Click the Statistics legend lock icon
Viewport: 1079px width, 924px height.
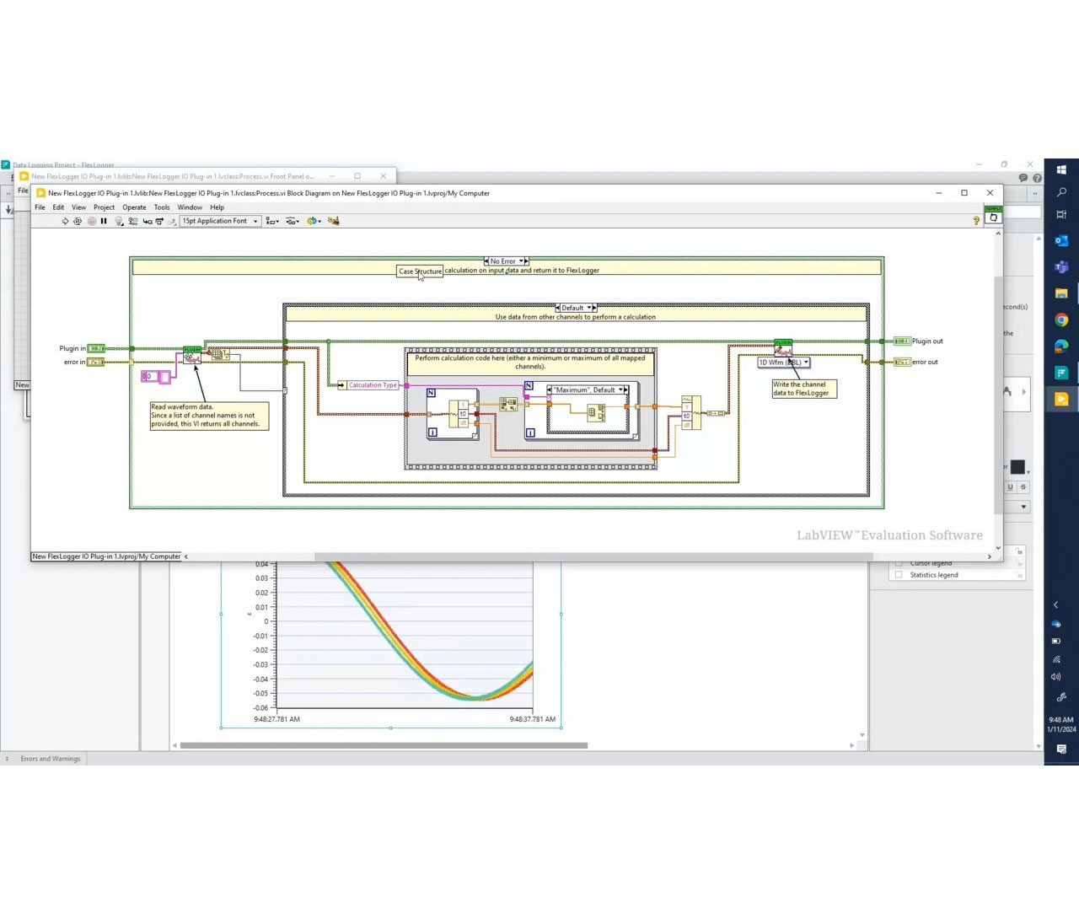1020,575
